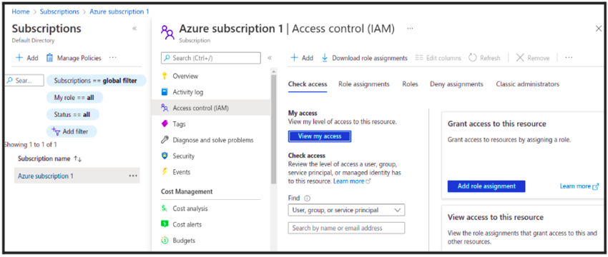
Task: Collapse the resource menu chevron
Action: [x=270, y=58]
